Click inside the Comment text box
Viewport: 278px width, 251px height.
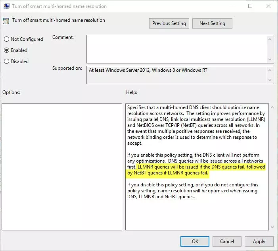point(176,49)
